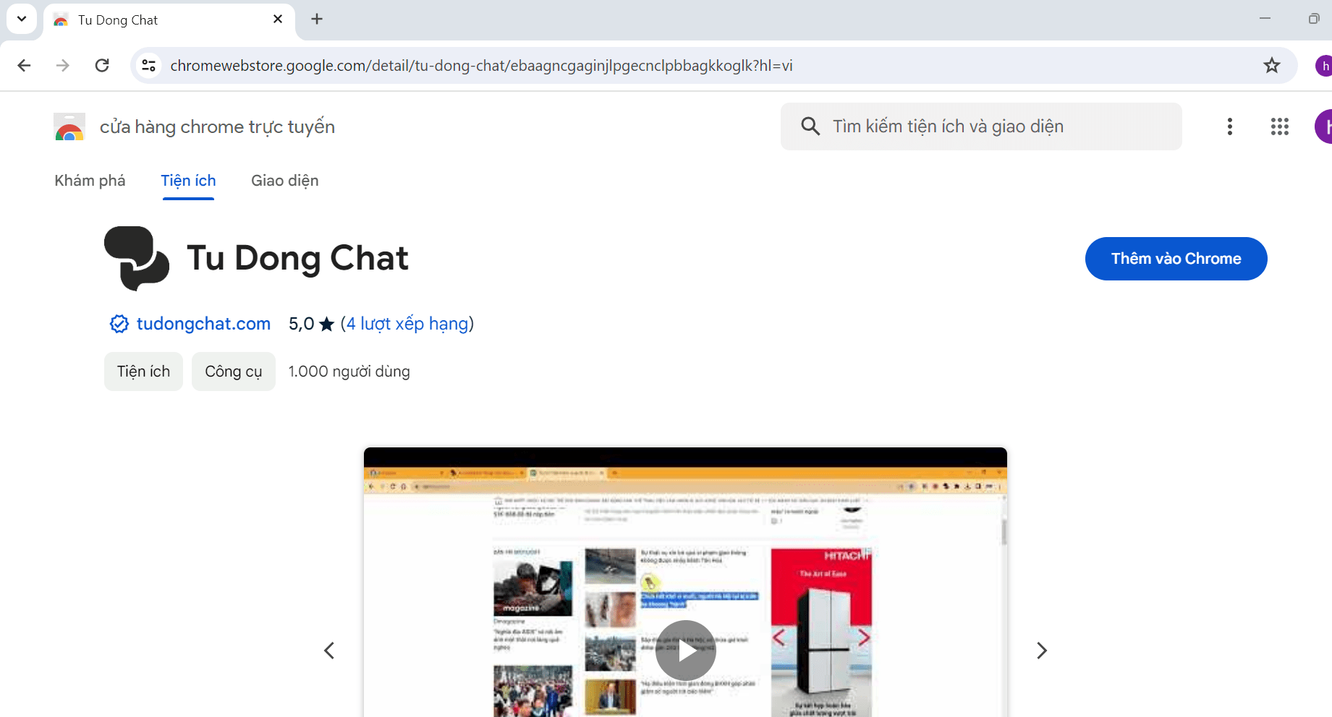Image resolution: width=1332 pixels, height=717 pixels.
Task: Open 'cửa hàng chrome trực tuyến' home link
Action: coord(217,126)
